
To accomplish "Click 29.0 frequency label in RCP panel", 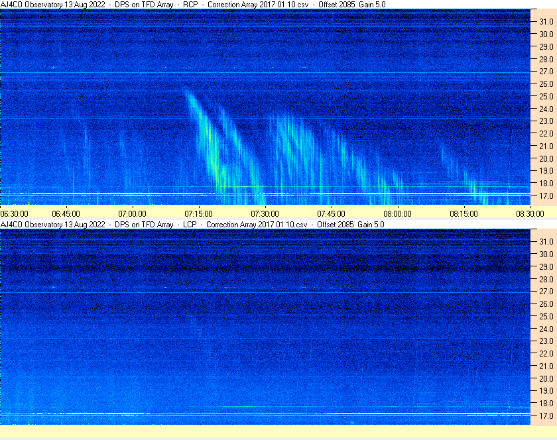I will [x=546, y=46].
